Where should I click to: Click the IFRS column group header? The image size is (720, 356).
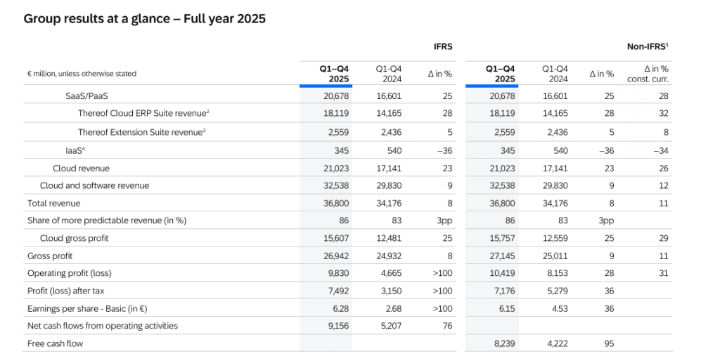coord(443,46)
